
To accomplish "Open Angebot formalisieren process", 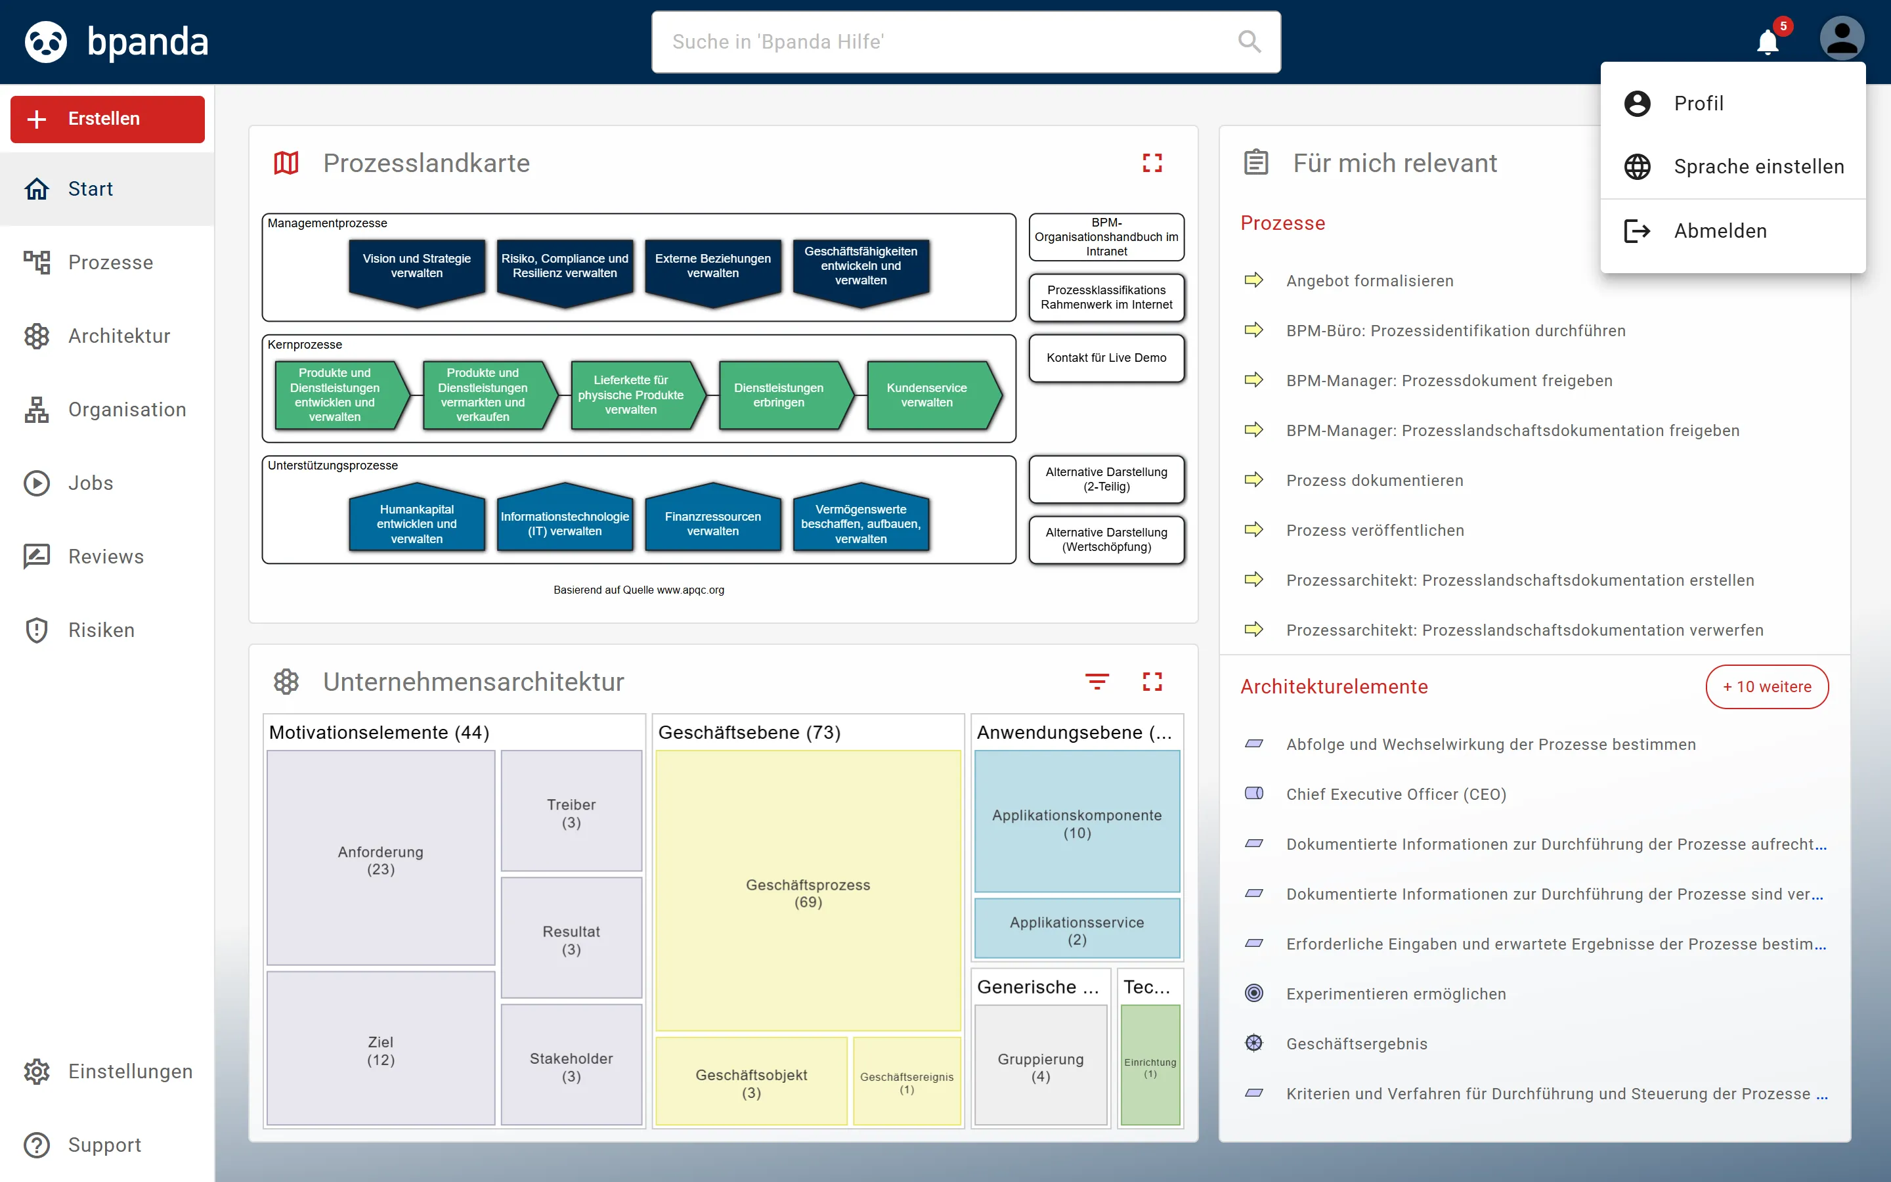I will (1369, 280).
